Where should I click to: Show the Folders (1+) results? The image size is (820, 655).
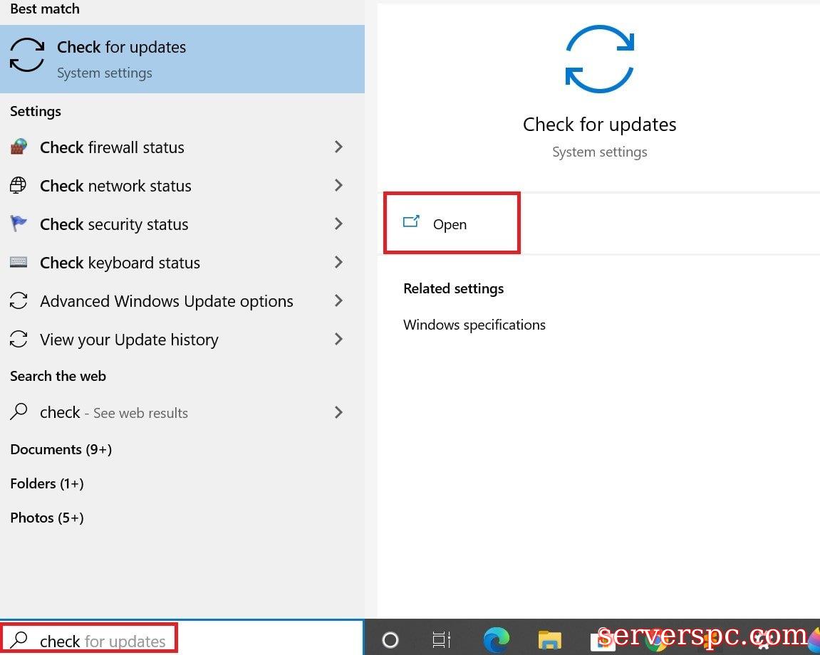47,483
